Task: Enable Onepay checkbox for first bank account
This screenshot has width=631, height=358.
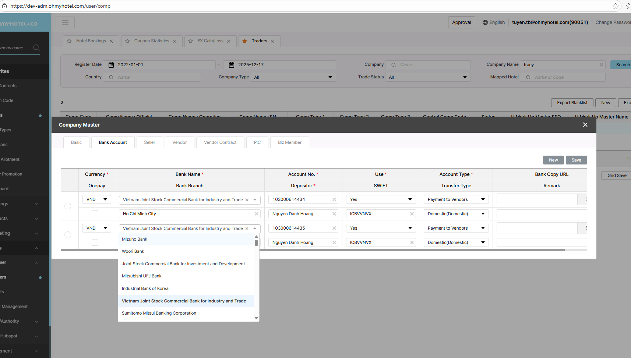Action: (95, 214)
